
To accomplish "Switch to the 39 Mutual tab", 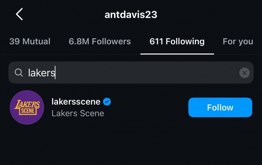I will pos(30,41).
